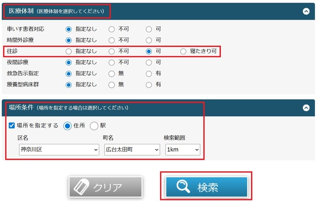
Task: Select 寝たきり可 for 往診
Action: coord(183,51)
